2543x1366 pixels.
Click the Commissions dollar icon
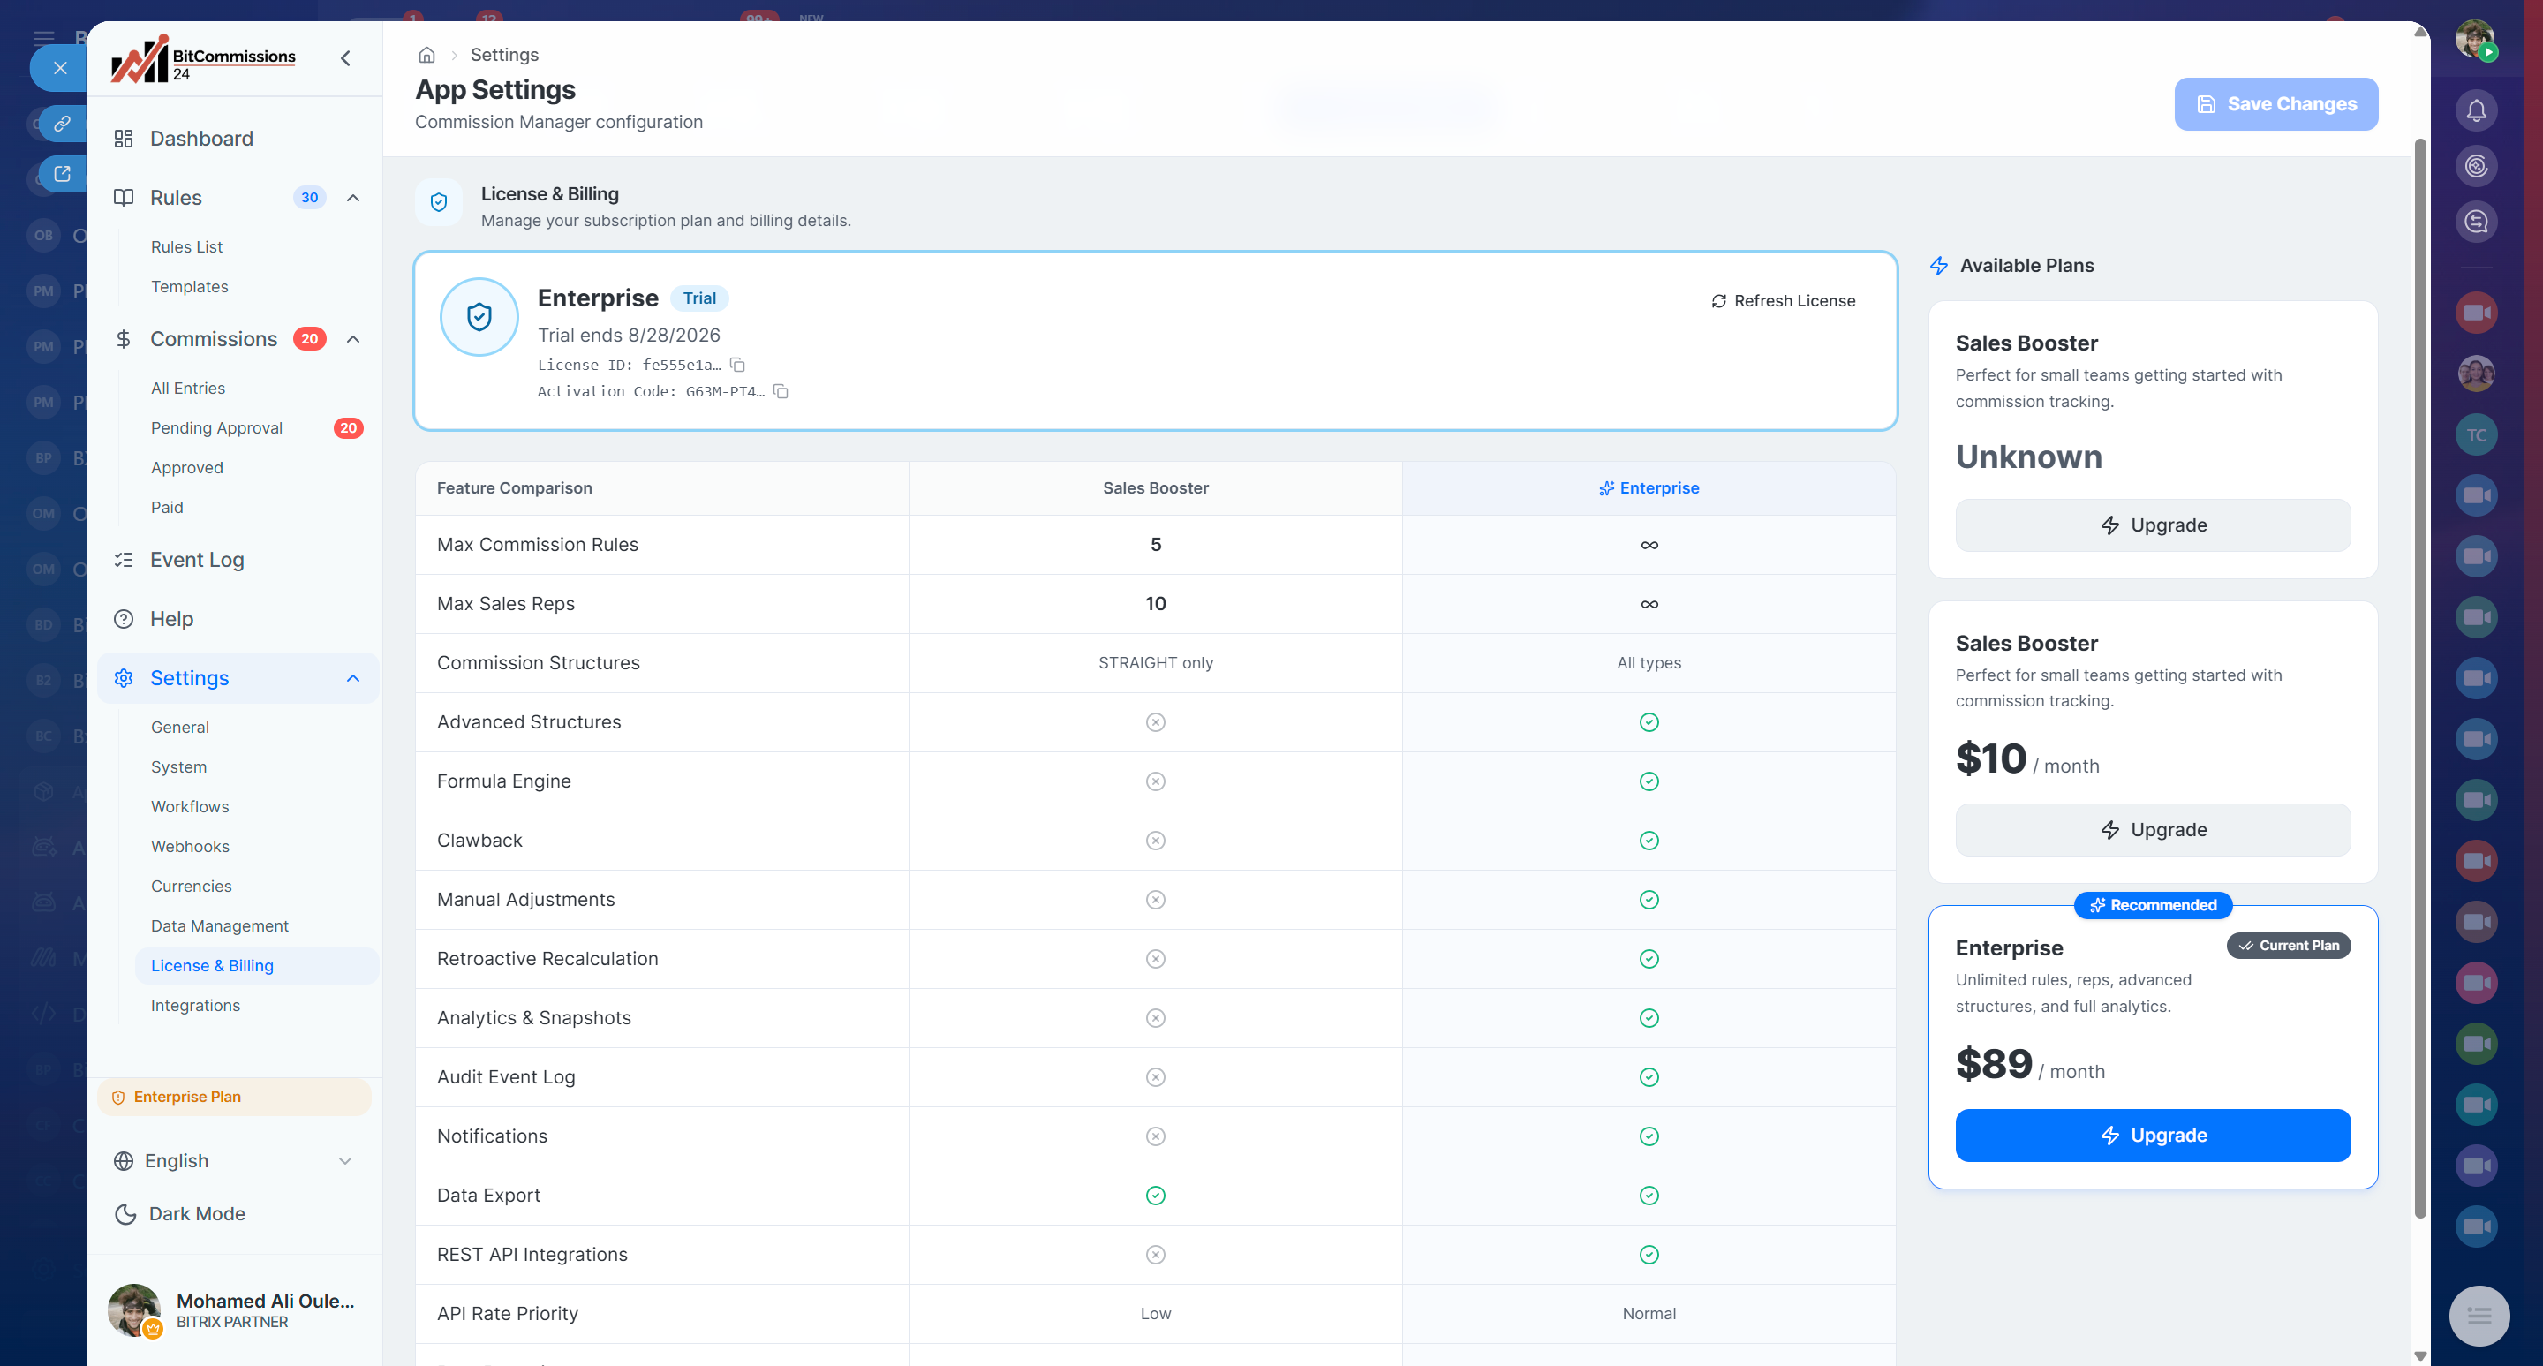pyautogui.click(x=124, y=338)
